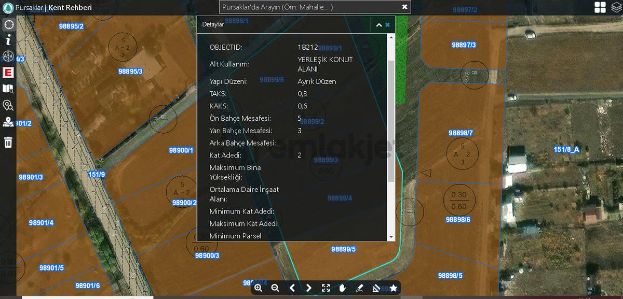Screen dimensions: 623x299
Task: Go to next map extent arrow
Action: click(x=309, y=288)
